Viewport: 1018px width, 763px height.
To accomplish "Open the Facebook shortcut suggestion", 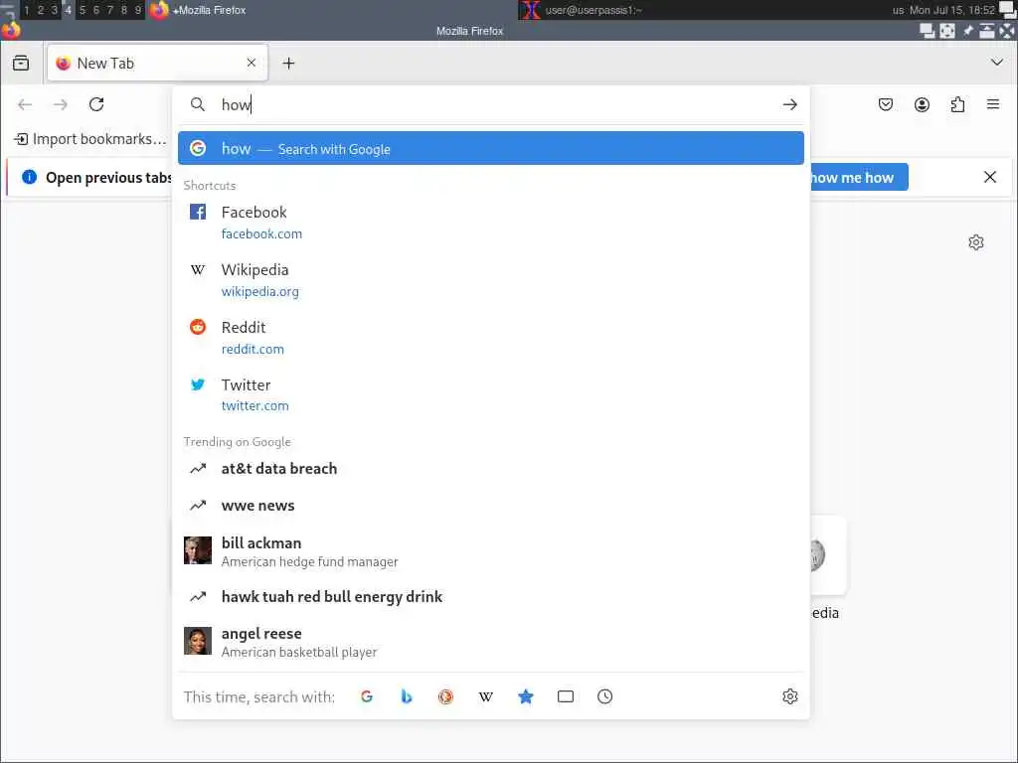I will (x=491, y=222).
